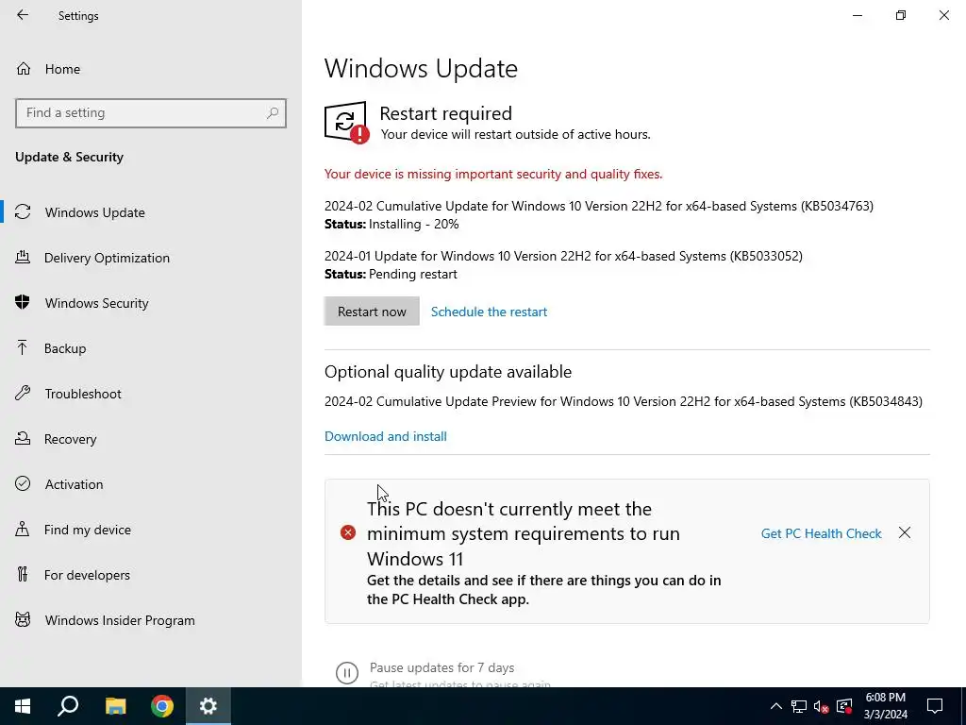Click the KB5034843 preview update text
The width and height of the screenshot is (966, 725).
point(624,401)
